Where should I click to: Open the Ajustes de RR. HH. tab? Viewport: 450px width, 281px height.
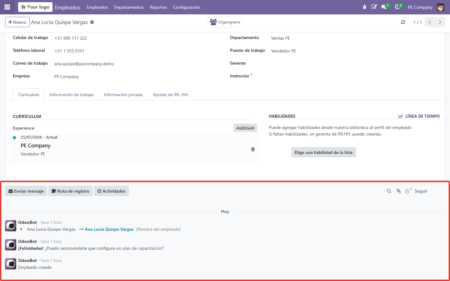click(171, 95)
